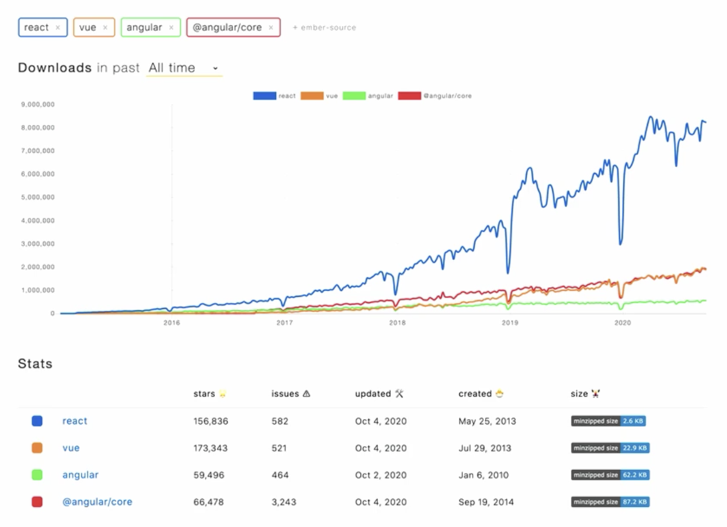
Task: Click the green angular color swatch
Action: pos(37,475)
